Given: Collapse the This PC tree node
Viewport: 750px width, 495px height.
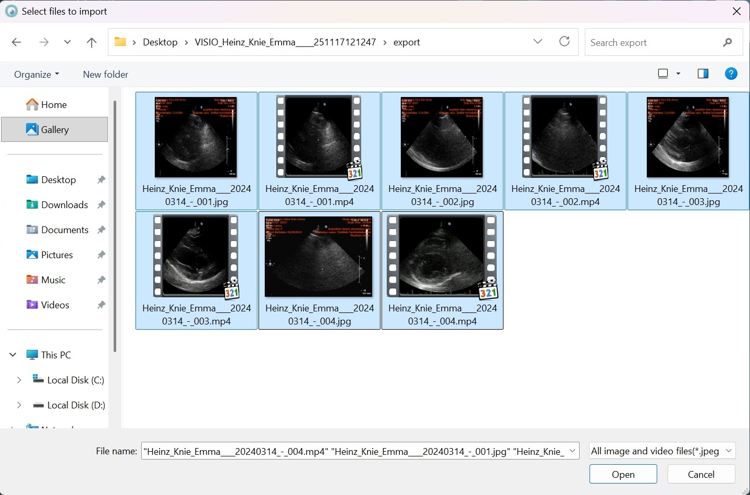Looking at the screenshot, I should [13, 355].
